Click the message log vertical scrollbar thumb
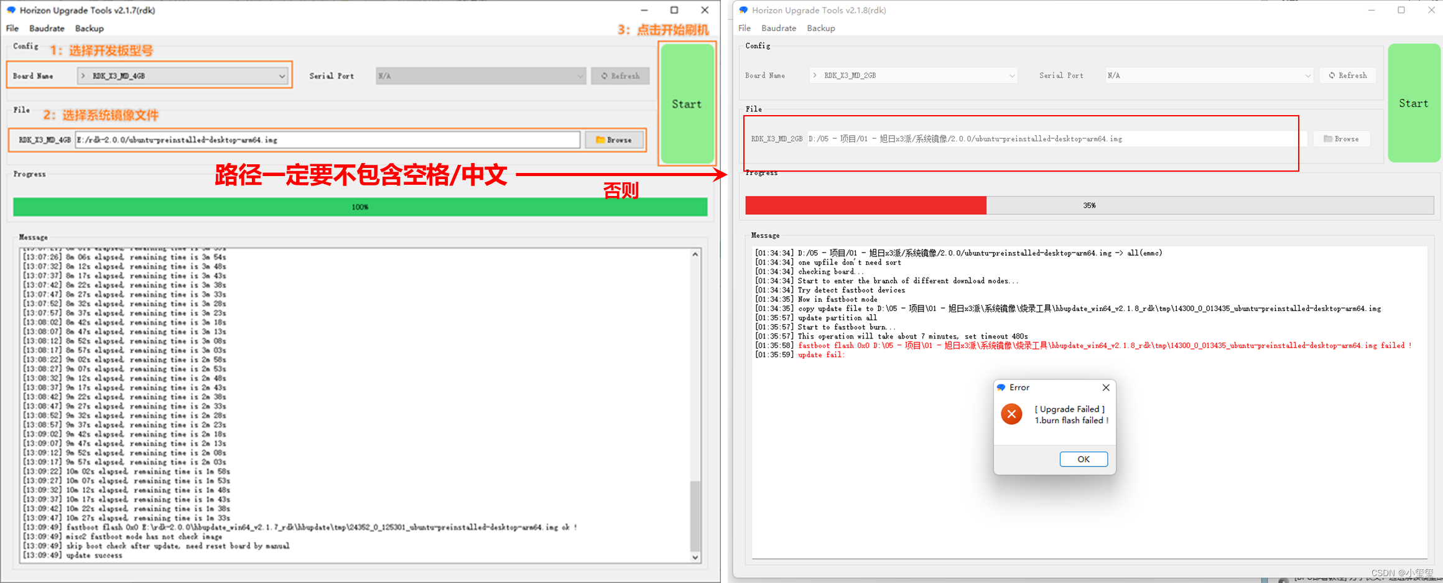The height and width of the screenshot is (583, 1443). pyautogui.click(x=695, y=515)
